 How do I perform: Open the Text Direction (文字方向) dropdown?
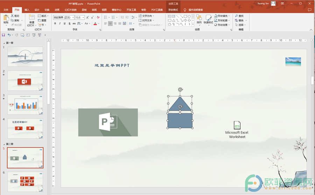146,16
